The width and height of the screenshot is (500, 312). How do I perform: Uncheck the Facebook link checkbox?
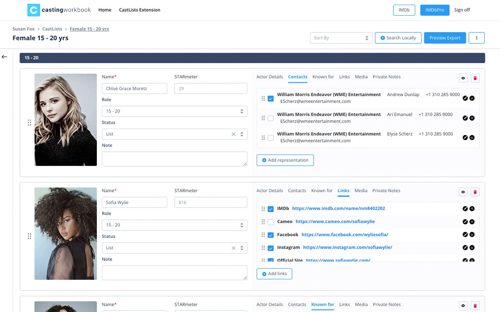pos(270,235)
